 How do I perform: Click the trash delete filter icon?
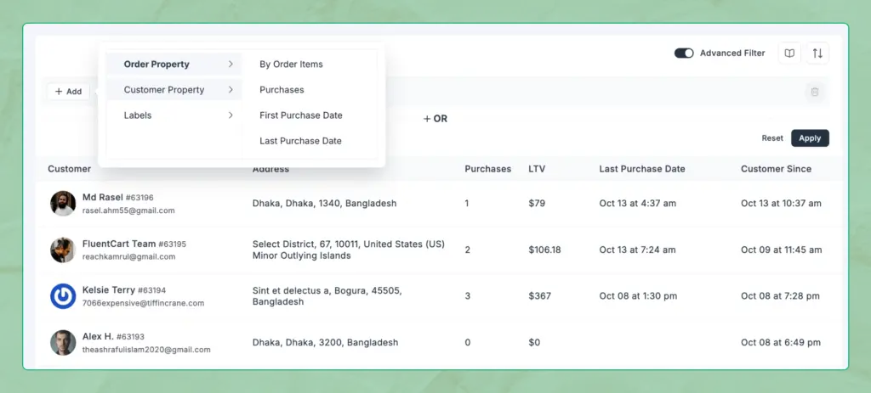tap(815, 92)
